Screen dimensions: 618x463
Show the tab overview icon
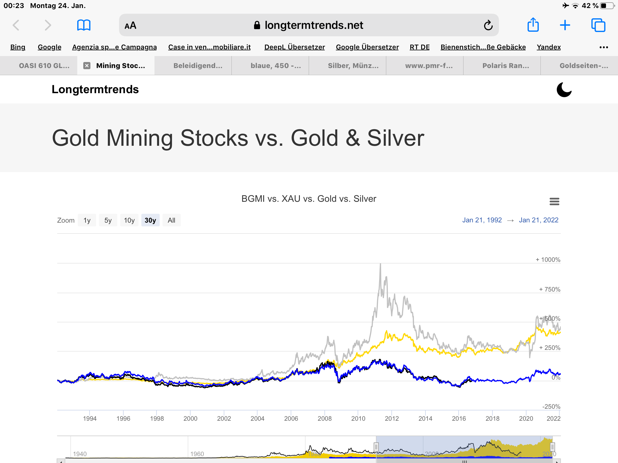coord(598,25)
